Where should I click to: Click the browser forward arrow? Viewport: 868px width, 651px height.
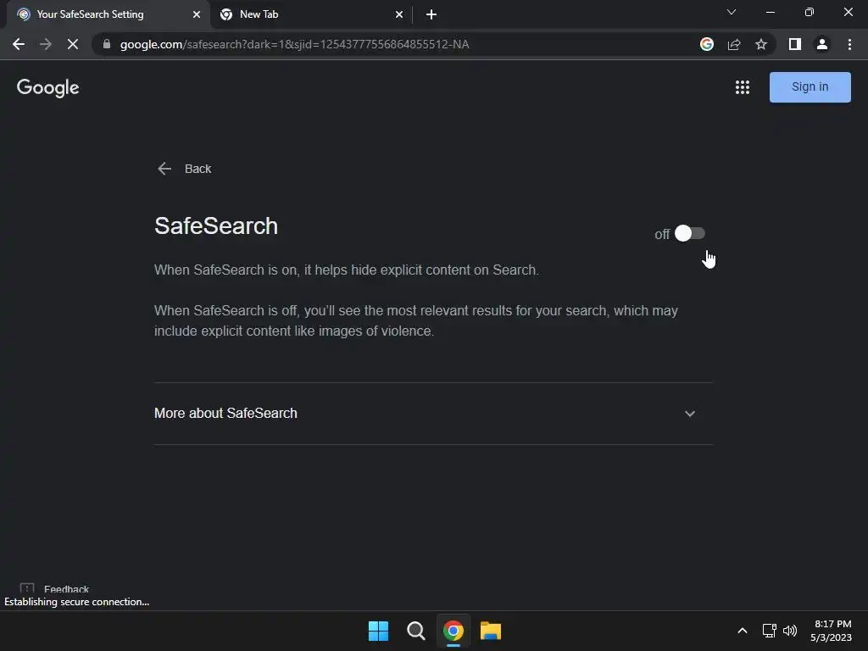click(46, 44)
